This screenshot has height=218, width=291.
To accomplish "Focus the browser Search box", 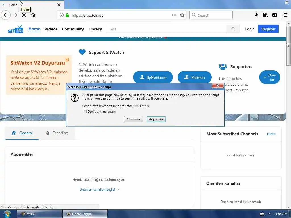I will point(211,15).
